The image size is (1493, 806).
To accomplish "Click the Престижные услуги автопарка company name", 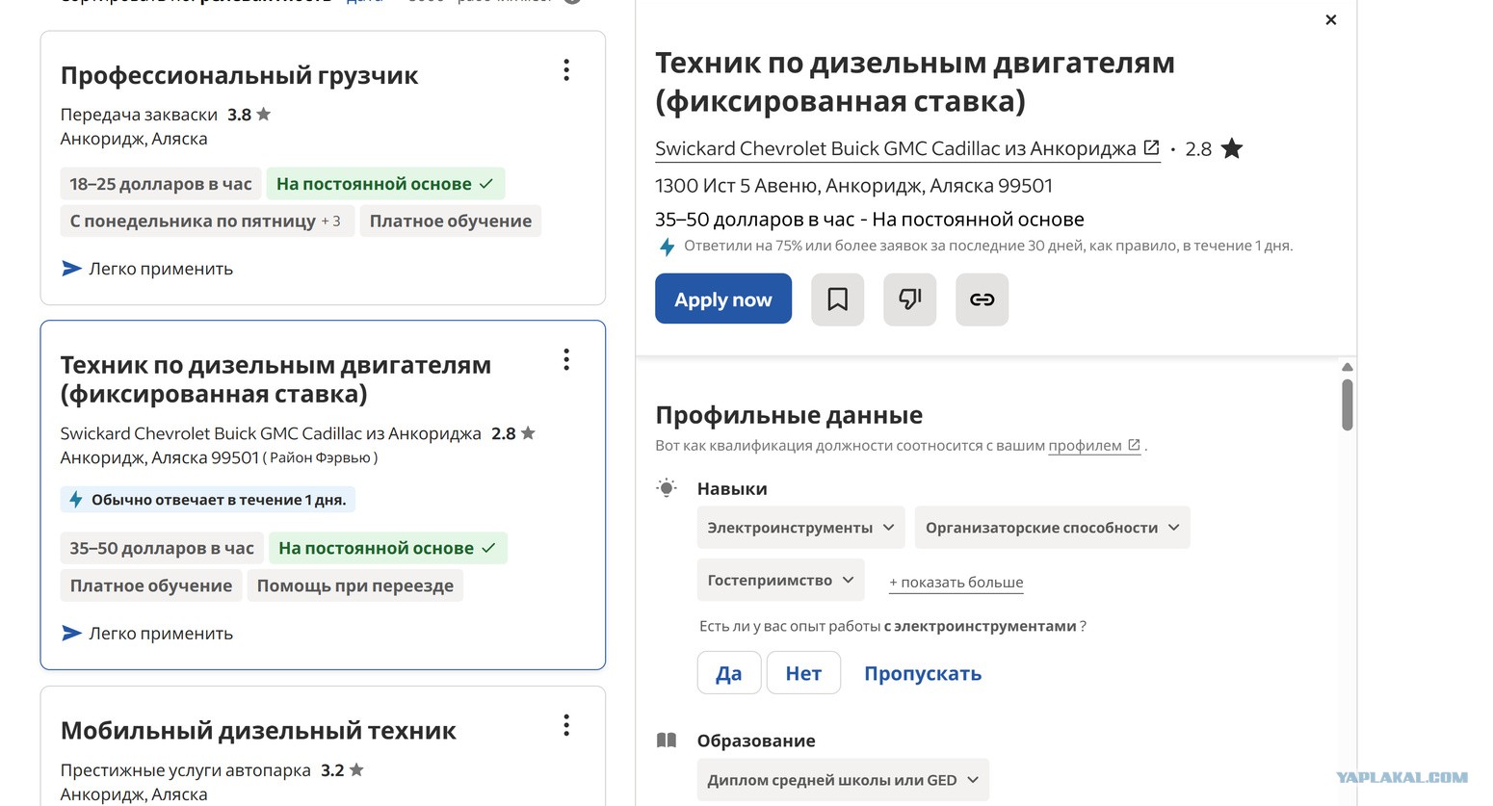I will [x=185, y=770].
